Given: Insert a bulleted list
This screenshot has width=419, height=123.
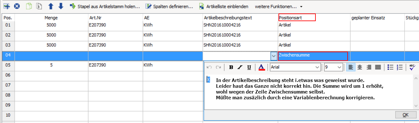Looking at the screenshot, I should point(390,67).
